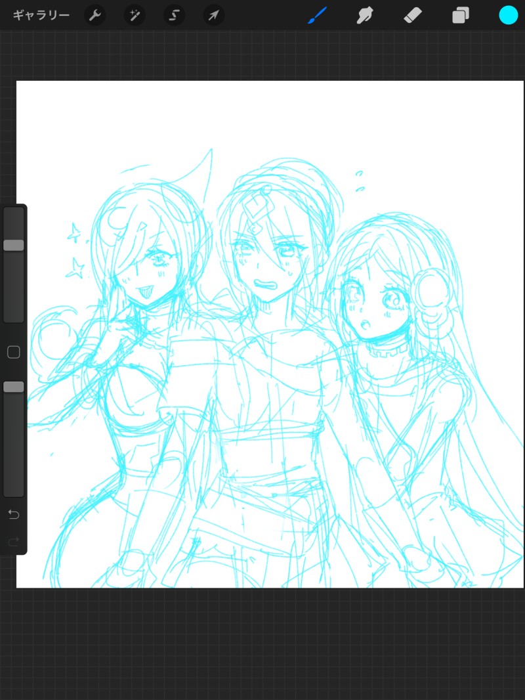
Task: Open the cyan active color picker
Action: (x=508, y=16)
